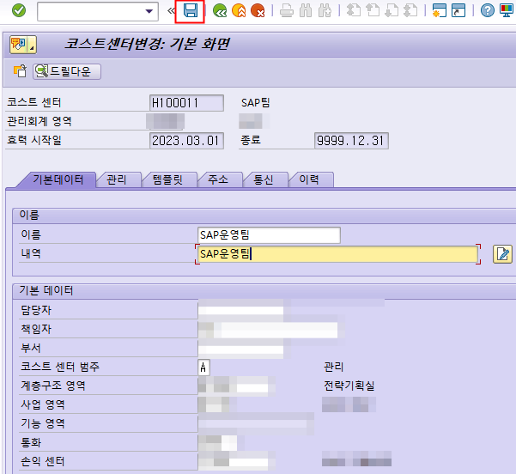516x474 pixels.
Task: Select the 이력 tab
Action: click(x=309, y=179)
